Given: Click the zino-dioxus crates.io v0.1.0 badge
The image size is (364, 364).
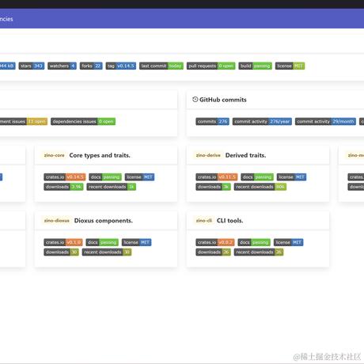Looking at the screenshot, I should pyautogui.click(x=63, y=242).
